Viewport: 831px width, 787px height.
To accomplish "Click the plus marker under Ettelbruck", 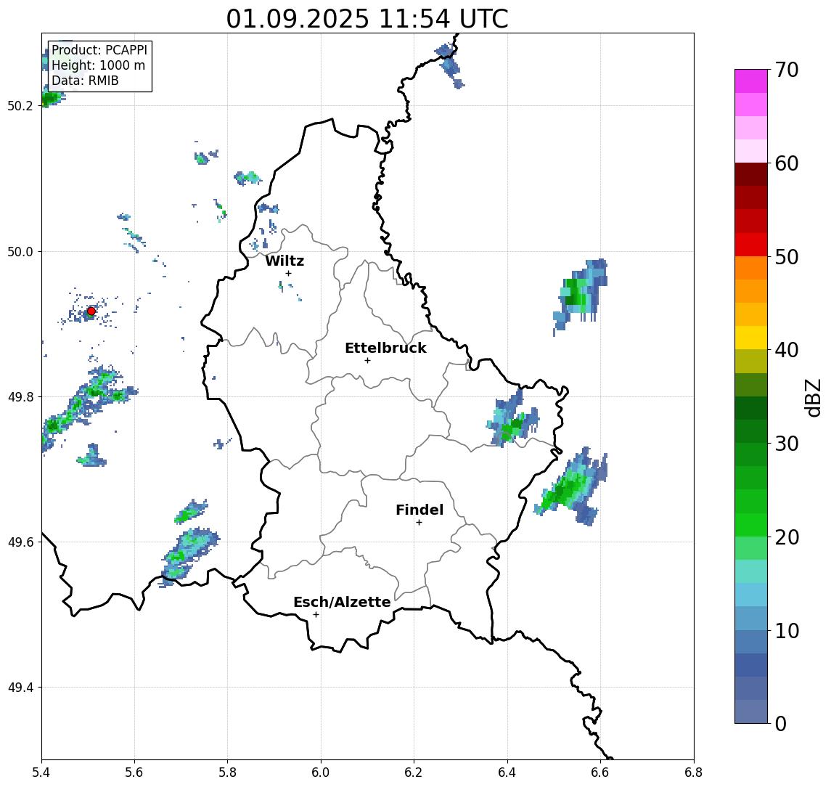I will (x=367, y=361).
